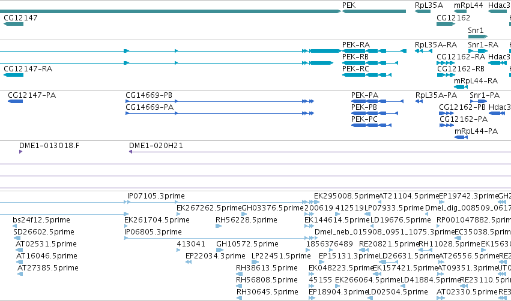The height and width of the screenshot is (301, 511).
Task: Click the RE20821.5prime EST label
Action: (389, 244)
